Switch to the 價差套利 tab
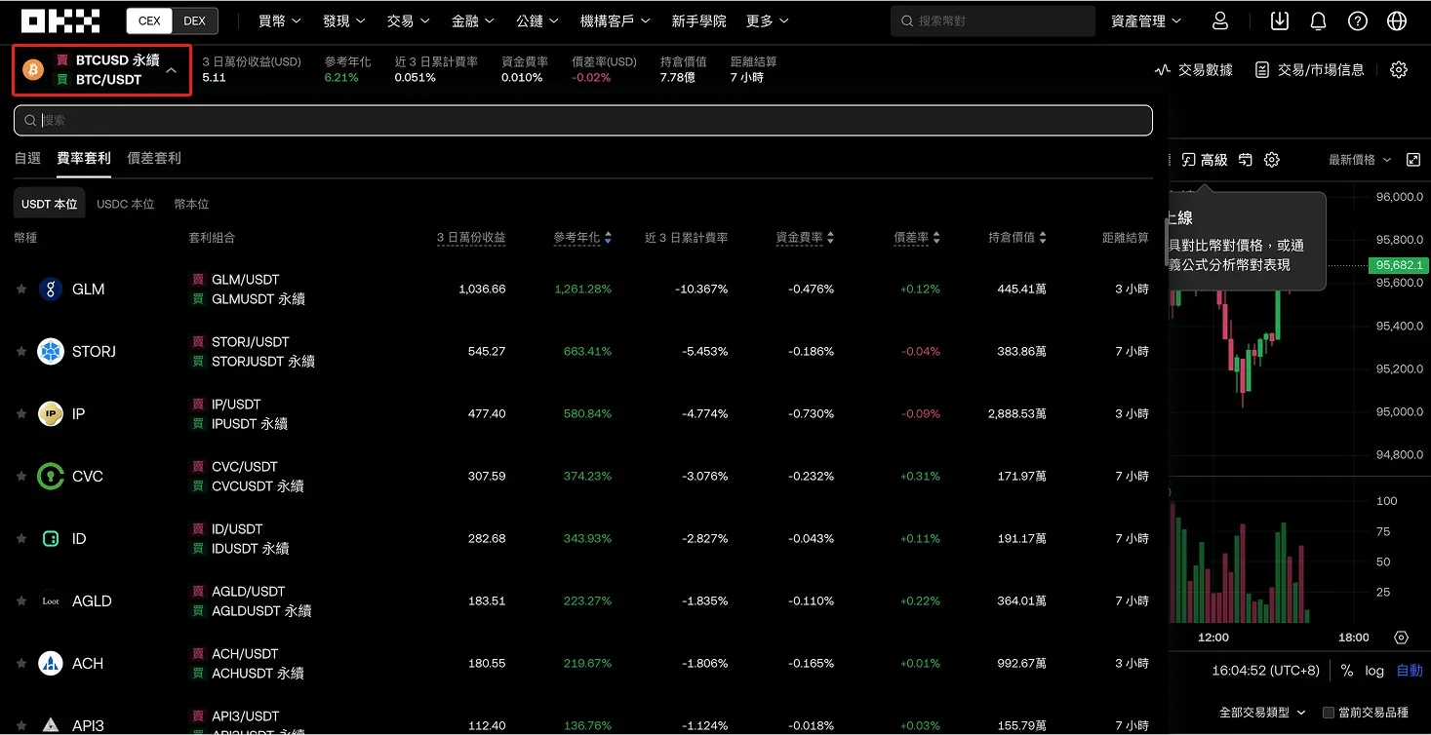 154,158
